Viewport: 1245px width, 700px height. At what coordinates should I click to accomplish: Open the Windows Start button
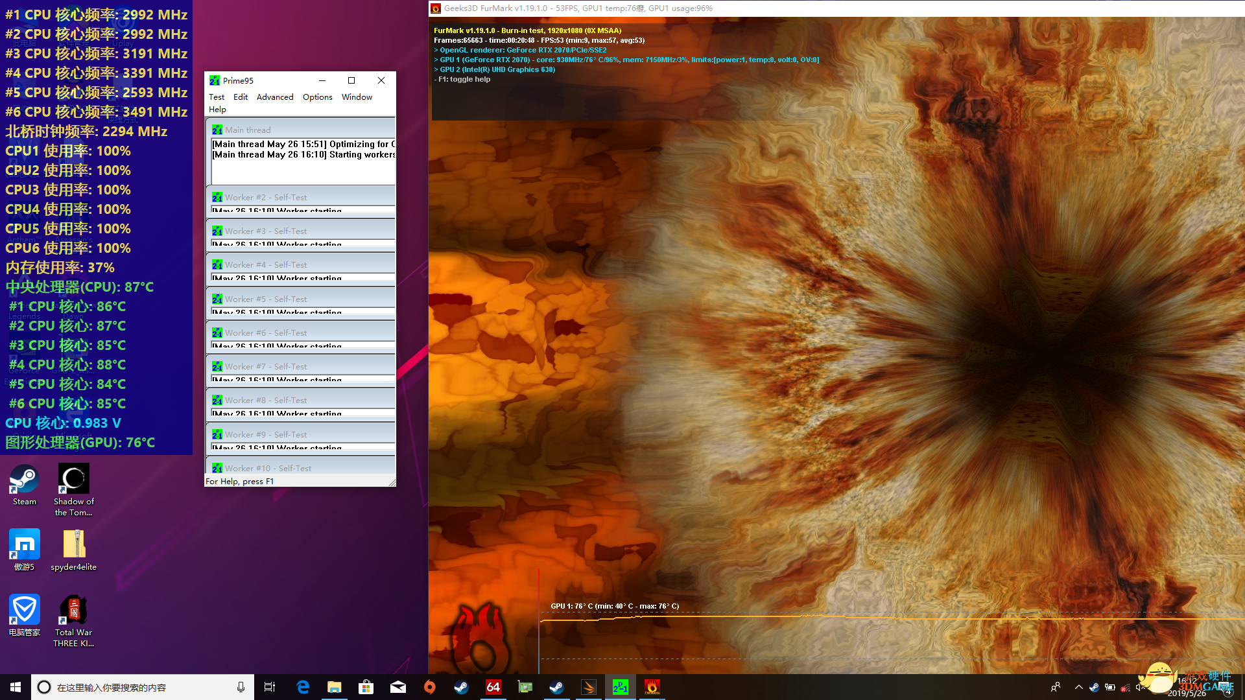click(x=16, y=687)
